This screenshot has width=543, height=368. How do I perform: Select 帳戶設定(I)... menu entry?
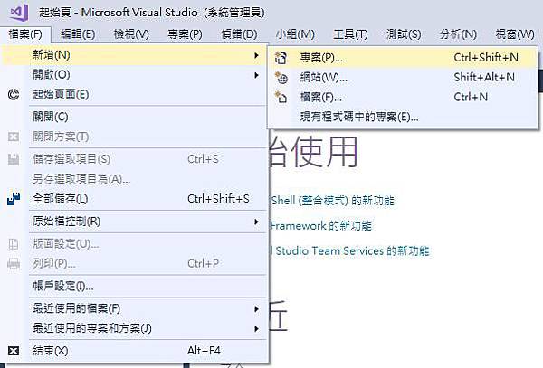[134, 287]
